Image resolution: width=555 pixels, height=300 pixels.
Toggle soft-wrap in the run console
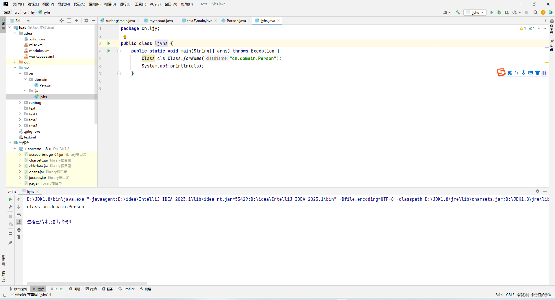[19, 215]
